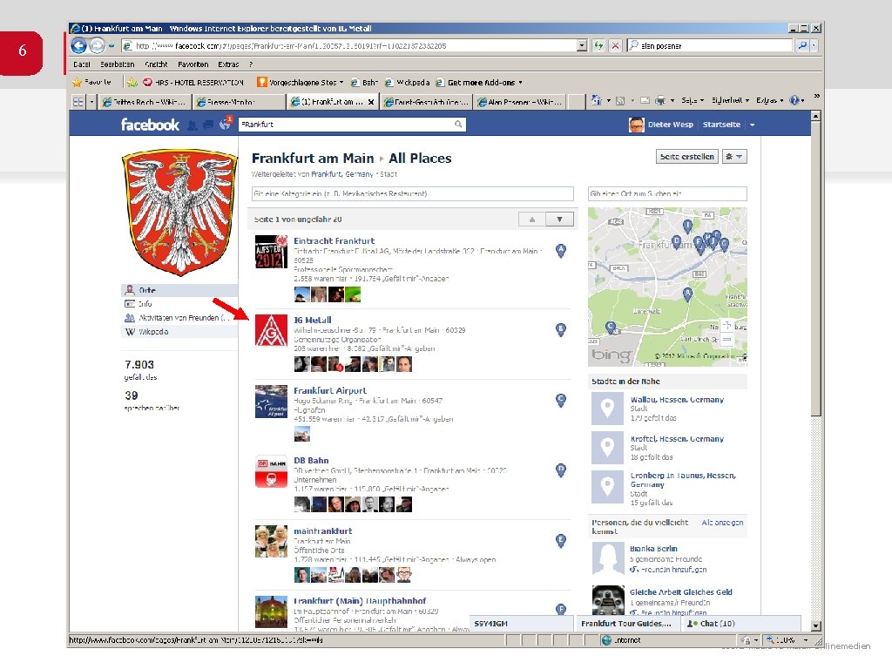Select Wikipedia in the left sidebar
Screen dimensions: 892x669
click(x=179, y=332)
